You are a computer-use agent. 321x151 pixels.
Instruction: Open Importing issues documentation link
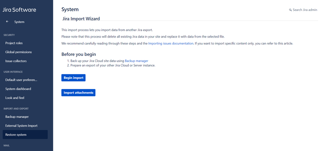pos(171,44)
